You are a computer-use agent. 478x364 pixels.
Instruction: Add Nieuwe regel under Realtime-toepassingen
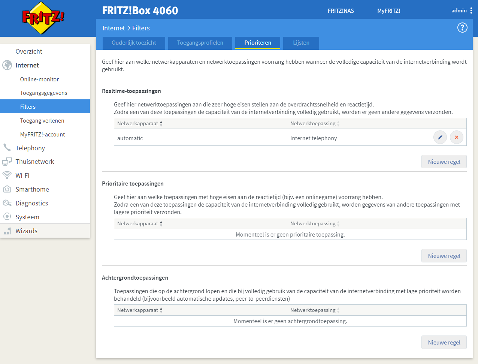444,162
